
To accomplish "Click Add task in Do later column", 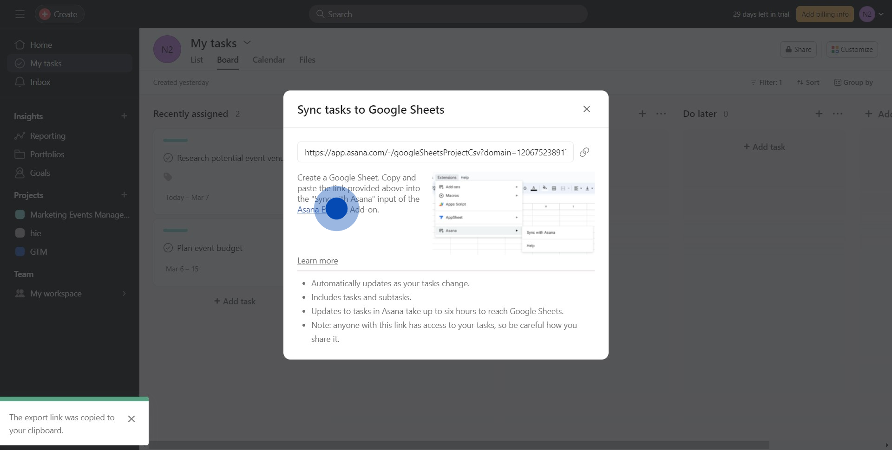I will click(x=764, y=147).
